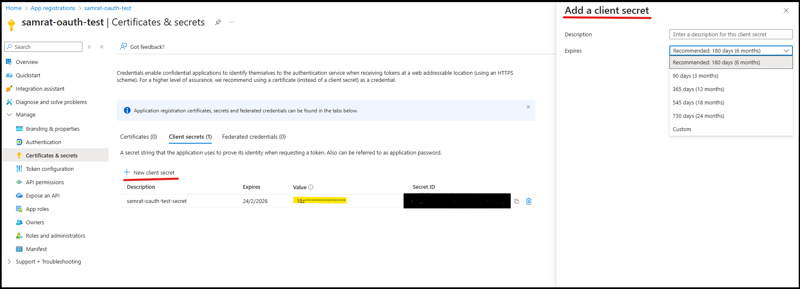Click the Got feedback? link

[147, 47]
